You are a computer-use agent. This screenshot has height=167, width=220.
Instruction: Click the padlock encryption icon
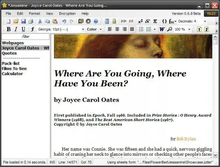tap(114, 21)
